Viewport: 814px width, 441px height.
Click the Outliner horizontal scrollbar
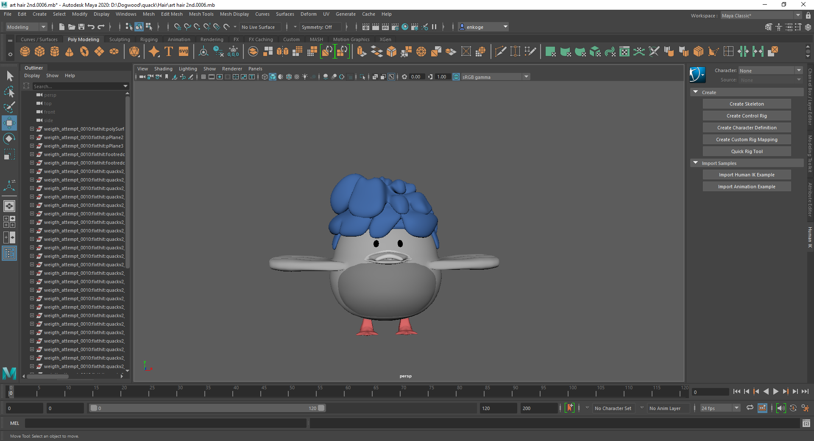pyautogui.click(x=47, y=376)
